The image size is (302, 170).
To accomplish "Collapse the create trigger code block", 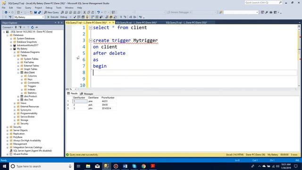I will click(x=91, y=41).
